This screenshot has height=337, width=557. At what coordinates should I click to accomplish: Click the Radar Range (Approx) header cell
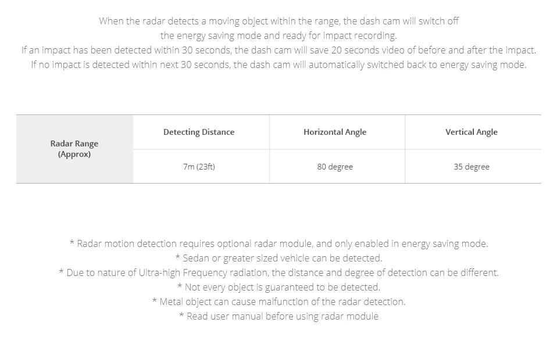click(74, 149)
